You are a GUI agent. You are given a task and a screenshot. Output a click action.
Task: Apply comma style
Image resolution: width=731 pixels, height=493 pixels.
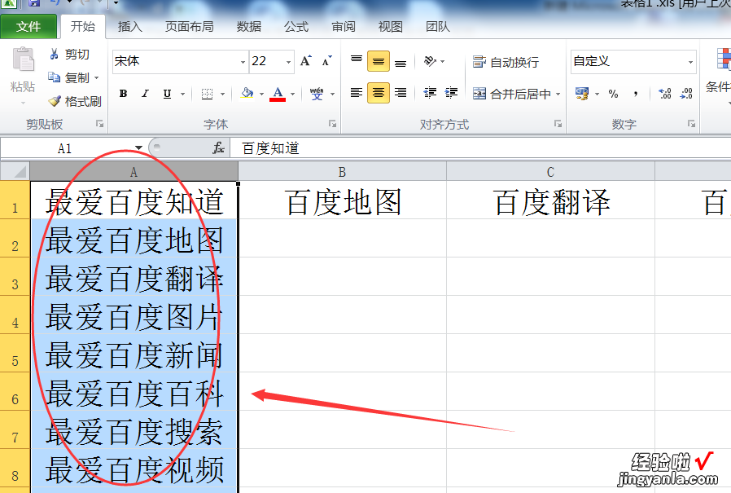tap(636, 94)
